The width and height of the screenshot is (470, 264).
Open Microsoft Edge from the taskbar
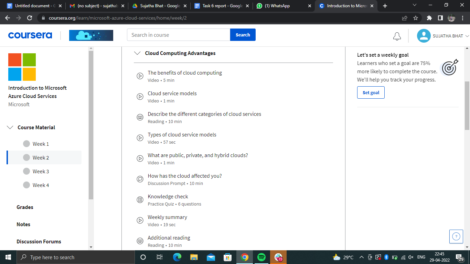point(177,257)
